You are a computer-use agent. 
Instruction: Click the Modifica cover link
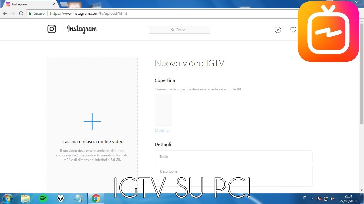[x=163, y=130]
